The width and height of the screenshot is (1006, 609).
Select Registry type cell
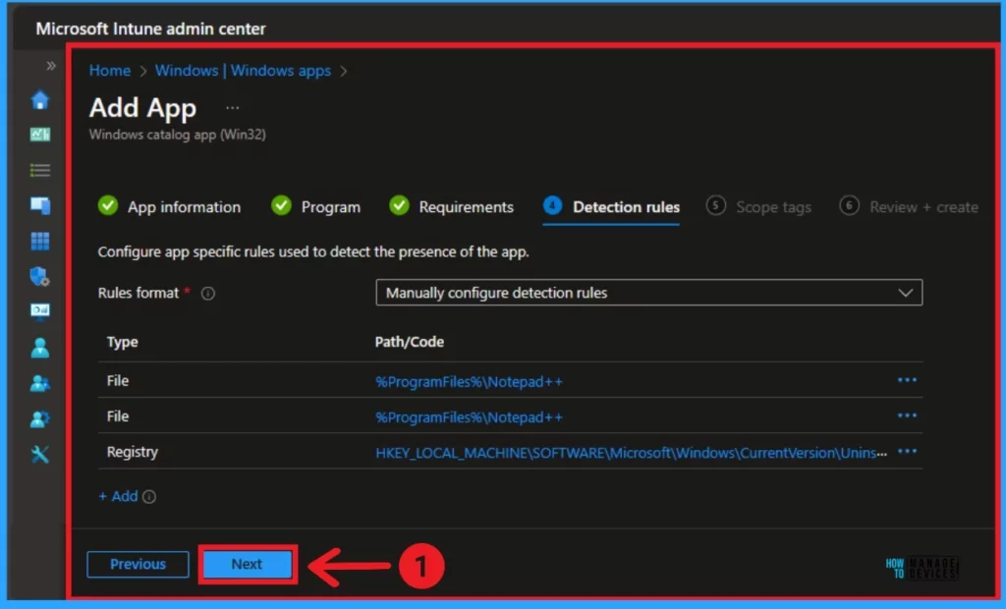click(133, 452)
